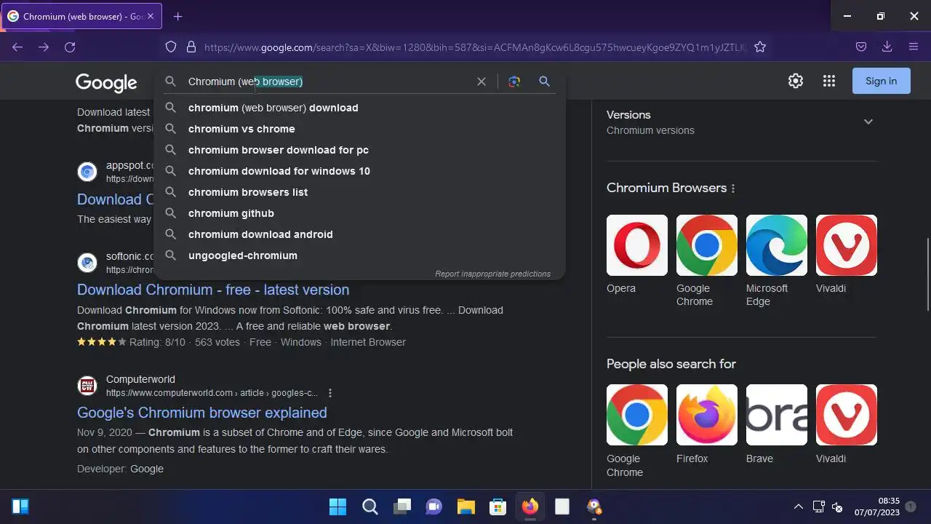Open File Explorer from taskbar

465,507
